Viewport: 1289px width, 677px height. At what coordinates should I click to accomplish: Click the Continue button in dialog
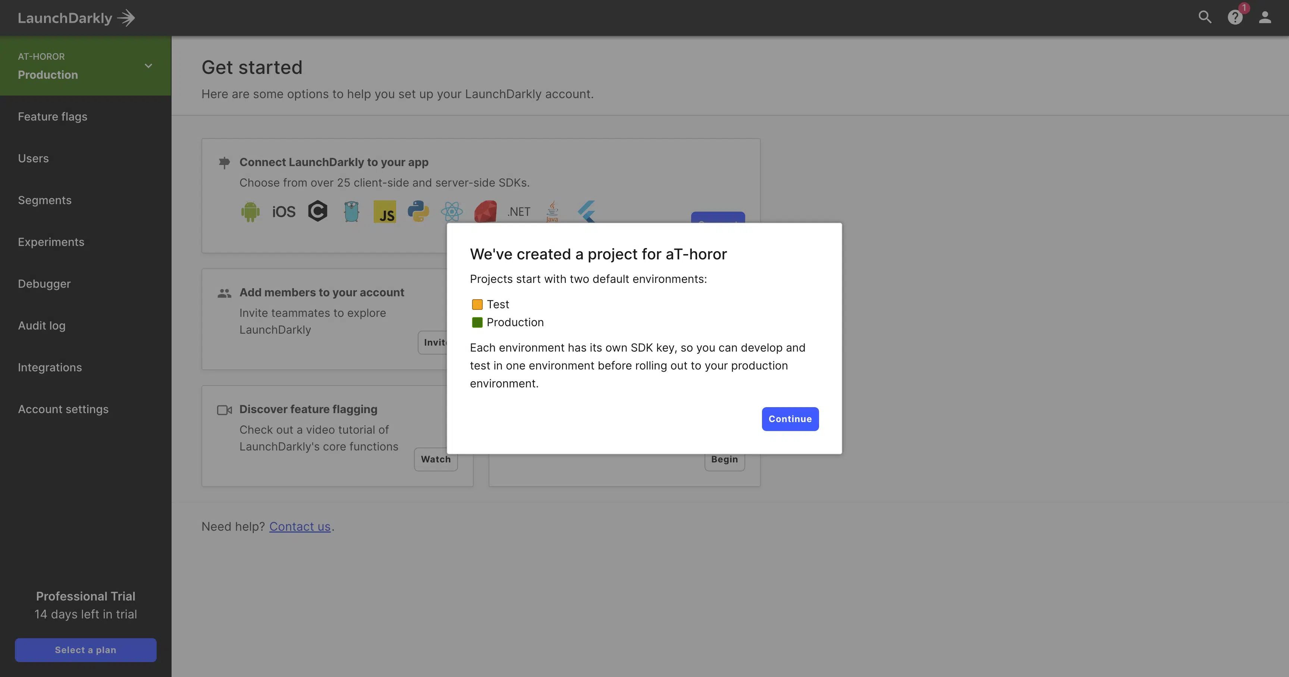(790, 419)
